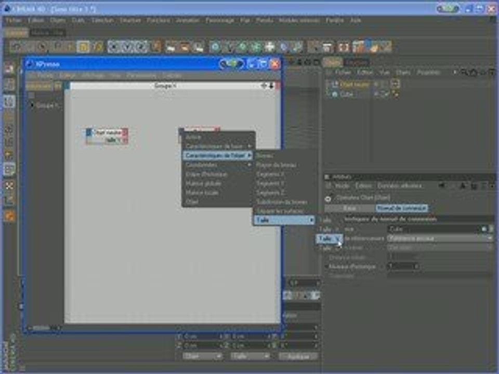Click the green array modeling icon
Viewport: 499px width, 374px height.
coord(256,47)
